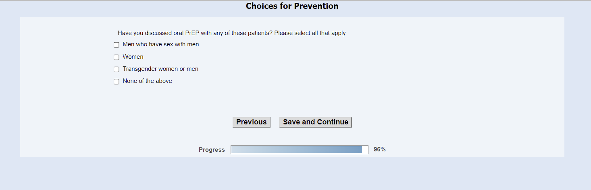591x190 pixels.
Task: Select the "None of the above" checkbox
Action: pos(117,81)
